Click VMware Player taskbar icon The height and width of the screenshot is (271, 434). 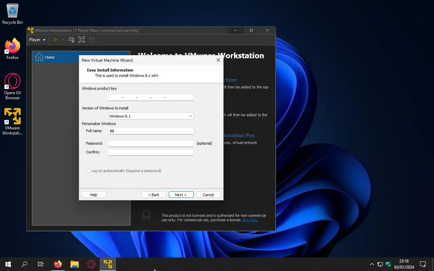pos(108,264)
